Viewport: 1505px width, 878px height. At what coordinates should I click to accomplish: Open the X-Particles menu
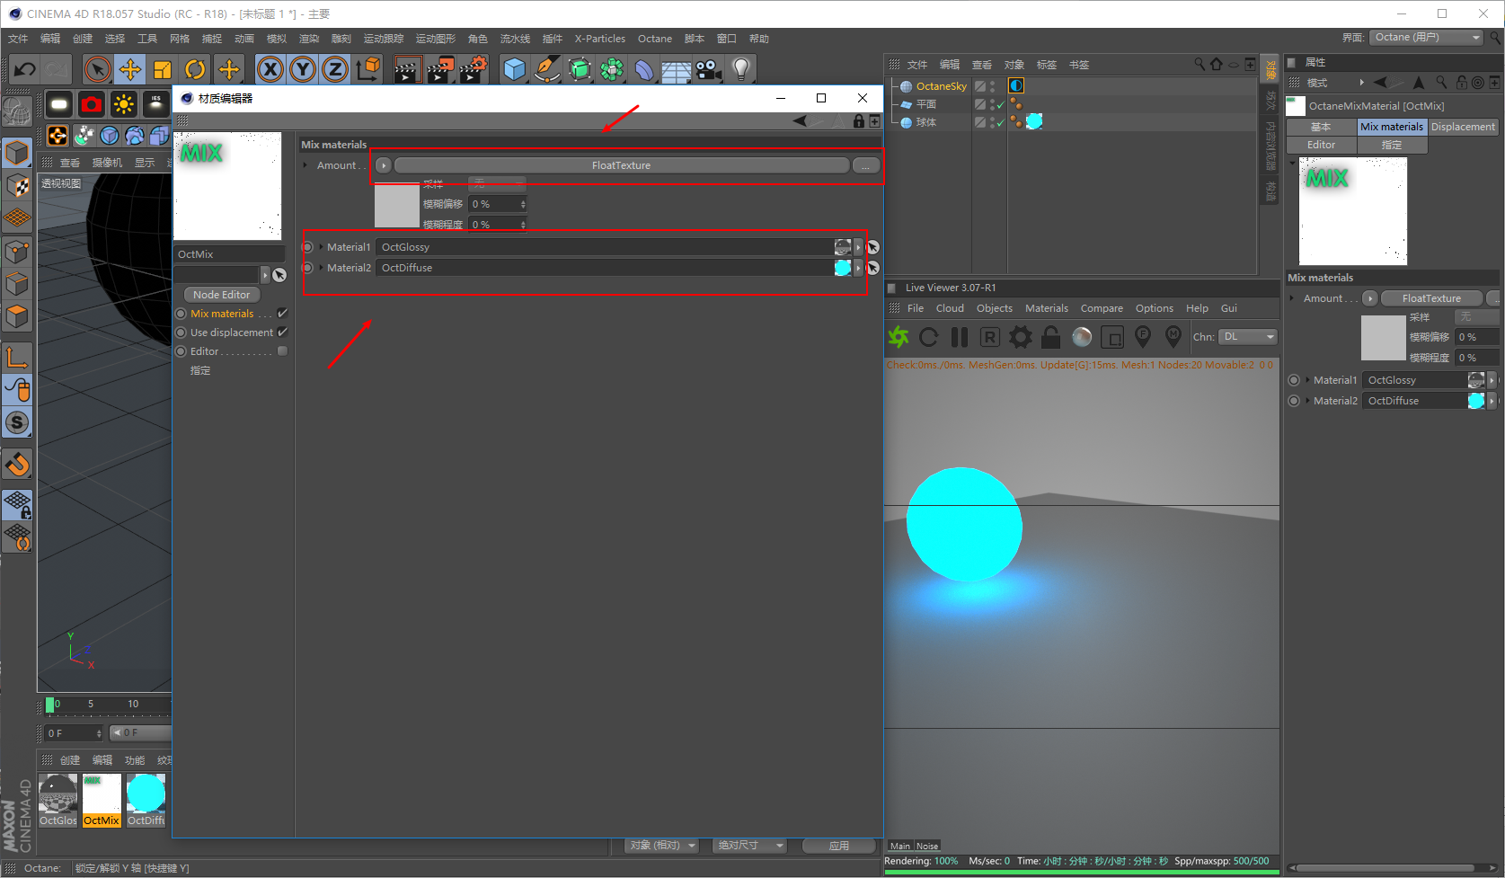pos(600,39)
